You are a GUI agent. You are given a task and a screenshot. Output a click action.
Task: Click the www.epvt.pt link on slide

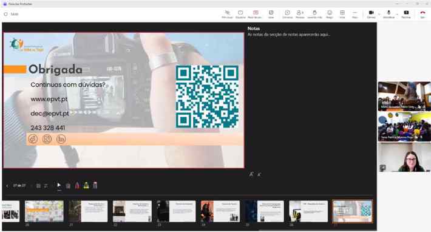pyautogui.click(x=49, y=99)
